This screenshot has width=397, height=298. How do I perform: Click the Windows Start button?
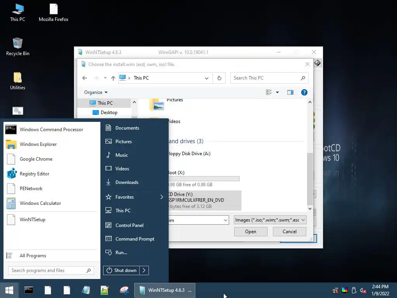[9, 290]
